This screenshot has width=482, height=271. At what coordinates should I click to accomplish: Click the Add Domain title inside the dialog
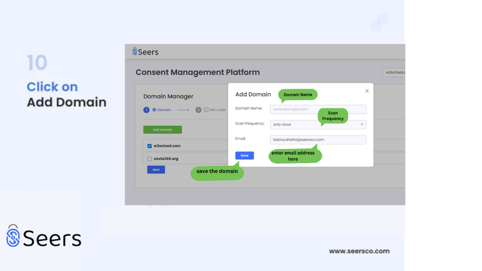click(x=253, y=95)
